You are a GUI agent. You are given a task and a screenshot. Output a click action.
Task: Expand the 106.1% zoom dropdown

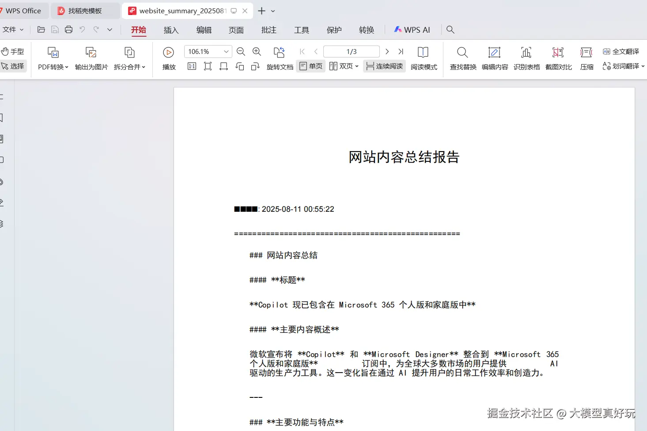[x=226, y=52]
